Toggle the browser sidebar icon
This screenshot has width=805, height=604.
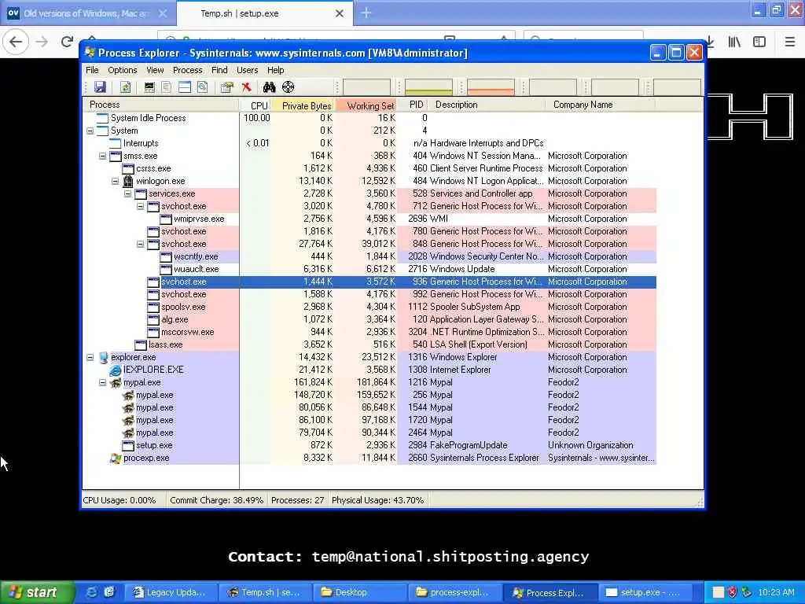coord(759,42)
